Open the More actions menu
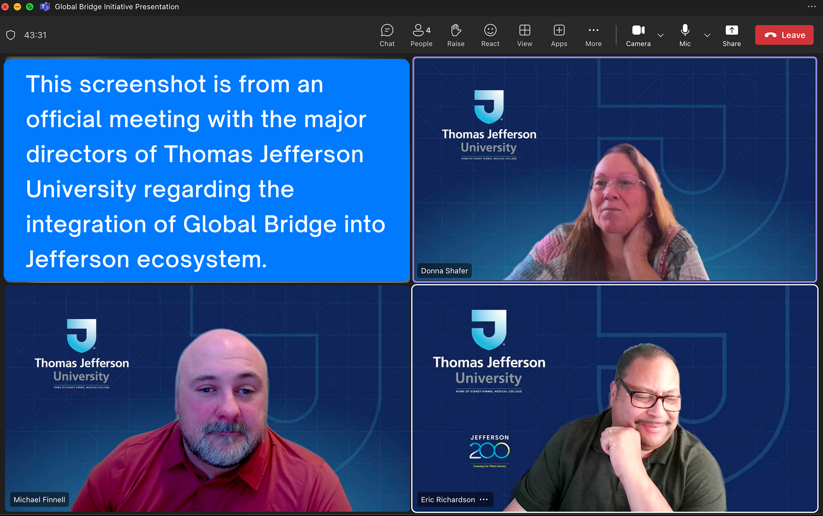The height and width of the screenshot is (516, 823). [594, 35]
